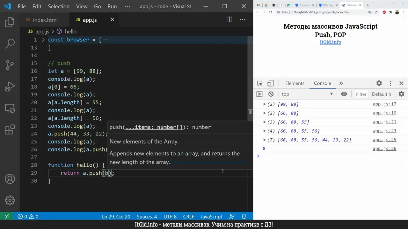408x229 pixels.
Task: Open DevTools settings gear icon
Action: (379, 83)
